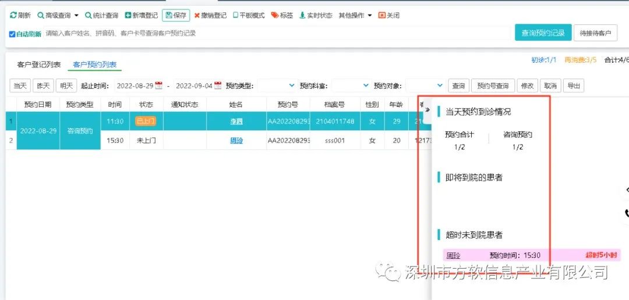Screen dimensions: 629x300
Task: Click the customer search input field
Action: tap(274, 33)
